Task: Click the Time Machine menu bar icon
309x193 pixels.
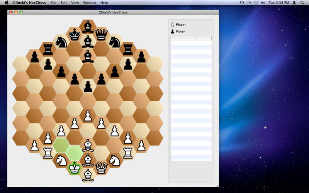Action: pyautogui.click(x=242, y=3)
